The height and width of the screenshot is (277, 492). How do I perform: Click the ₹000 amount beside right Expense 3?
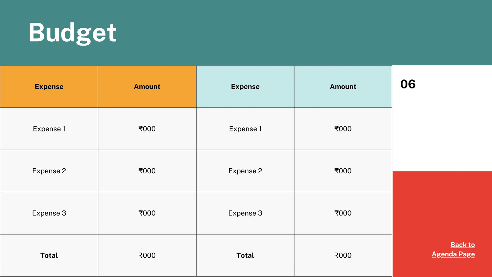[343, 213]
